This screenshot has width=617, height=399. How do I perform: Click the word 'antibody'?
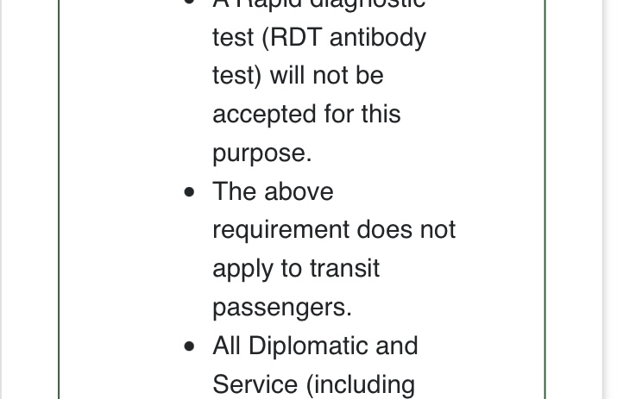click(x=378, y=38)
